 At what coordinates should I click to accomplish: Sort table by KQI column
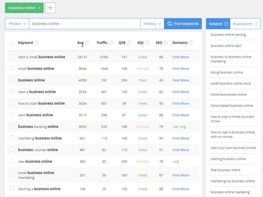click(141, 43)
